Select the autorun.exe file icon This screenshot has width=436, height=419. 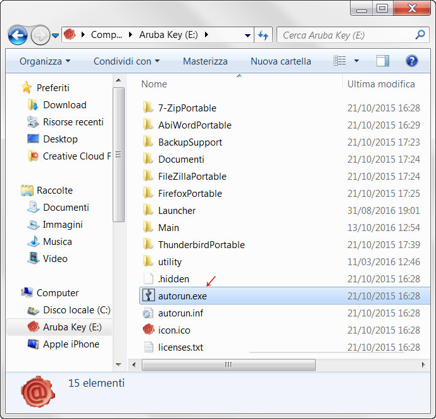(148, 296)
